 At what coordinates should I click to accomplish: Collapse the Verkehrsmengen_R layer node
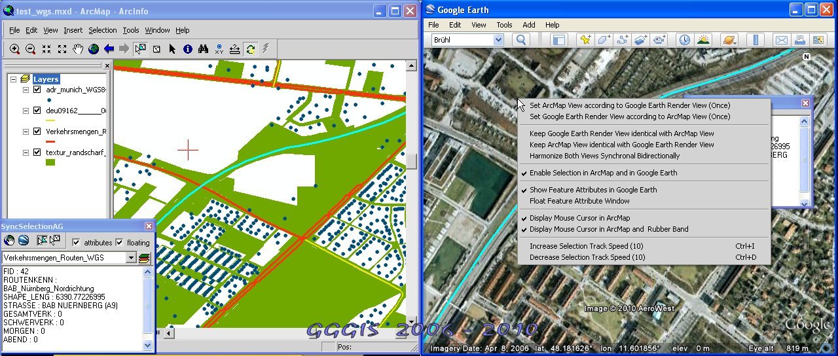[x=26, y=132]
